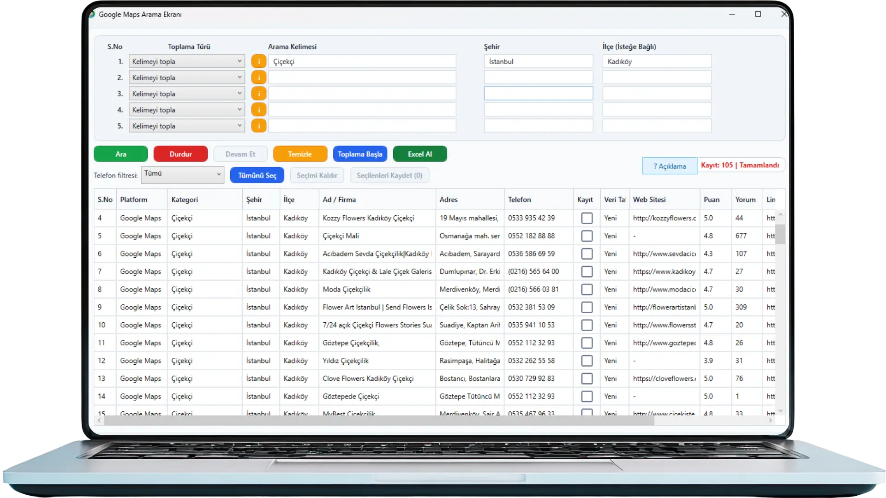Click the Kayıt: 105 | Tamamlandı status text

click(740, 165)
